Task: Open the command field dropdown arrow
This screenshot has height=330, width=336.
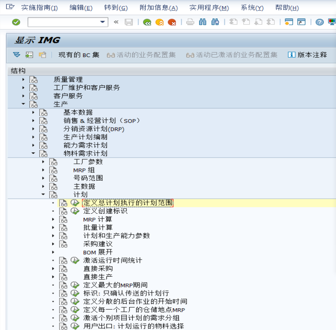Action: coord(102,22)
